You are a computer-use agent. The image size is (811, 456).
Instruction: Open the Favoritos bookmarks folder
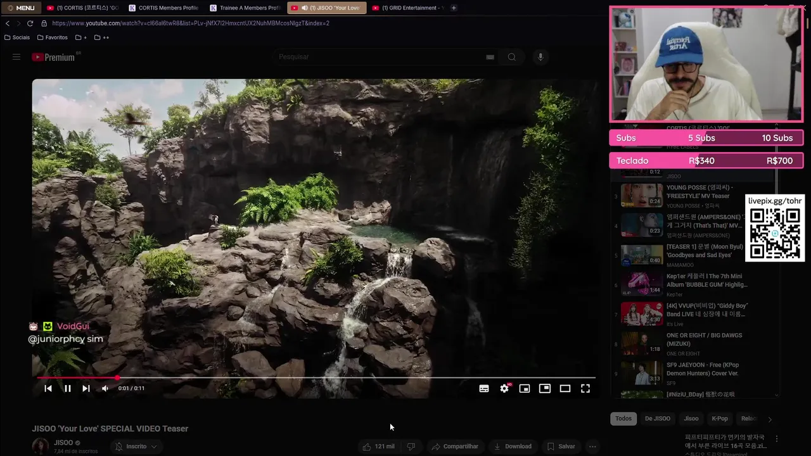point(53,37)
